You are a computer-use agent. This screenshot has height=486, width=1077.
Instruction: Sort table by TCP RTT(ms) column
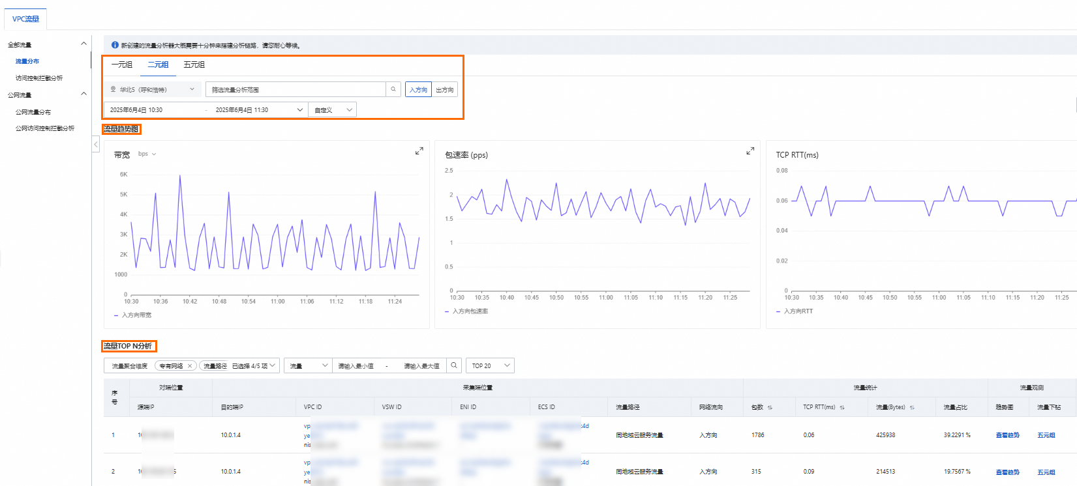tap(842, 407)
